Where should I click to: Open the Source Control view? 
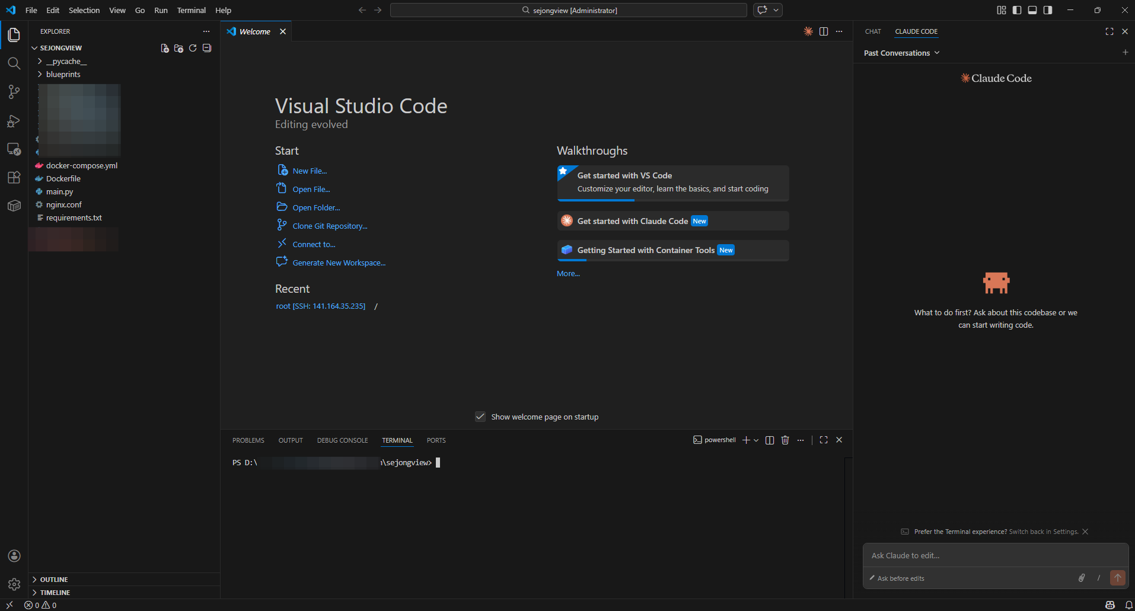[x=14, y=92]
